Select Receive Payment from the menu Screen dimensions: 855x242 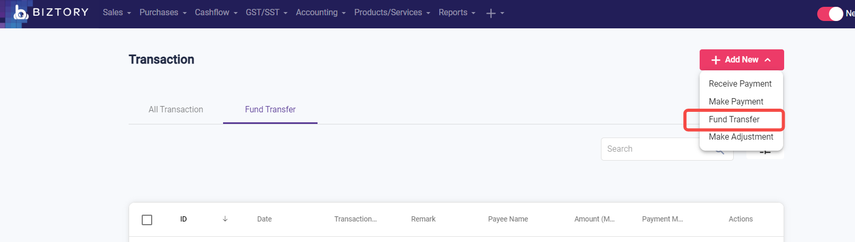[x=740, y=84]
